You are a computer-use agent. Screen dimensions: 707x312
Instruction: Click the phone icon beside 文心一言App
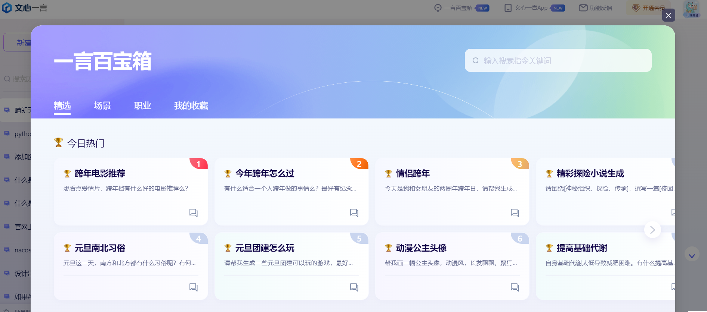pos(508,8)
